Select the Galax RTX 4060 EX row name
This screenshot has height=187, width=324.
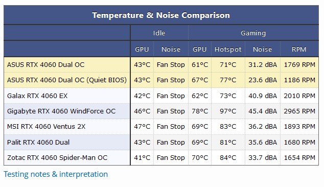(x=37, y=96)
